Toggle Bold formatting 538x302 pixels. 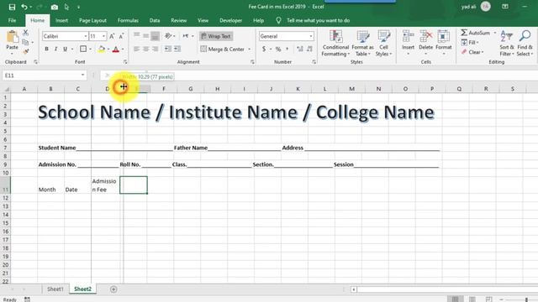coord(47,49)
